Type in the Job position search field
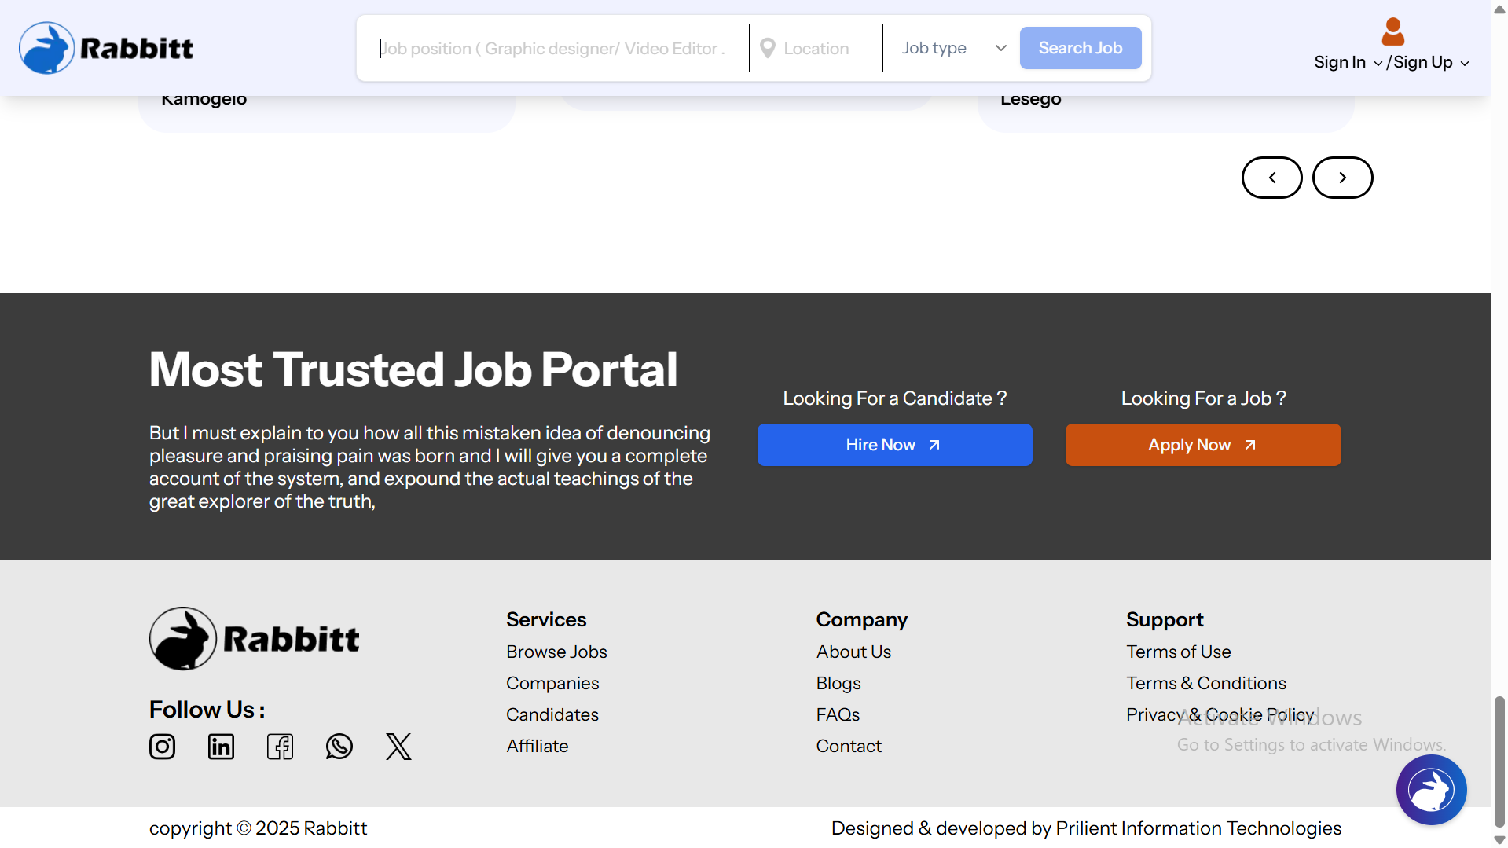Screen dimensions: 1508x848 550,47
